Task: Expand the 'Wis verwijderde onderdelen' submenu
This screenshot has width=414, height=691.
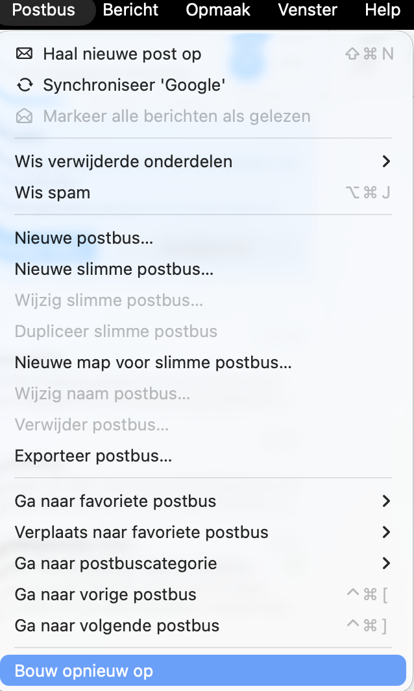Action: pos(387,161)
